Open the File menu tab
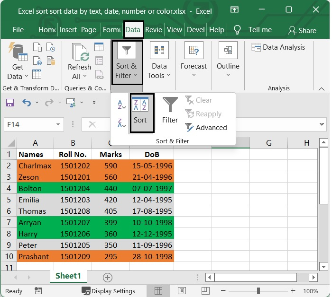 click(x=18, y=29)
